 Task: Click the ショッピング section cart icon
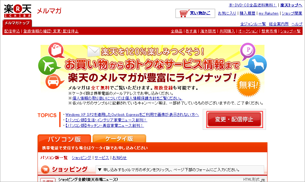click(45, 170)
